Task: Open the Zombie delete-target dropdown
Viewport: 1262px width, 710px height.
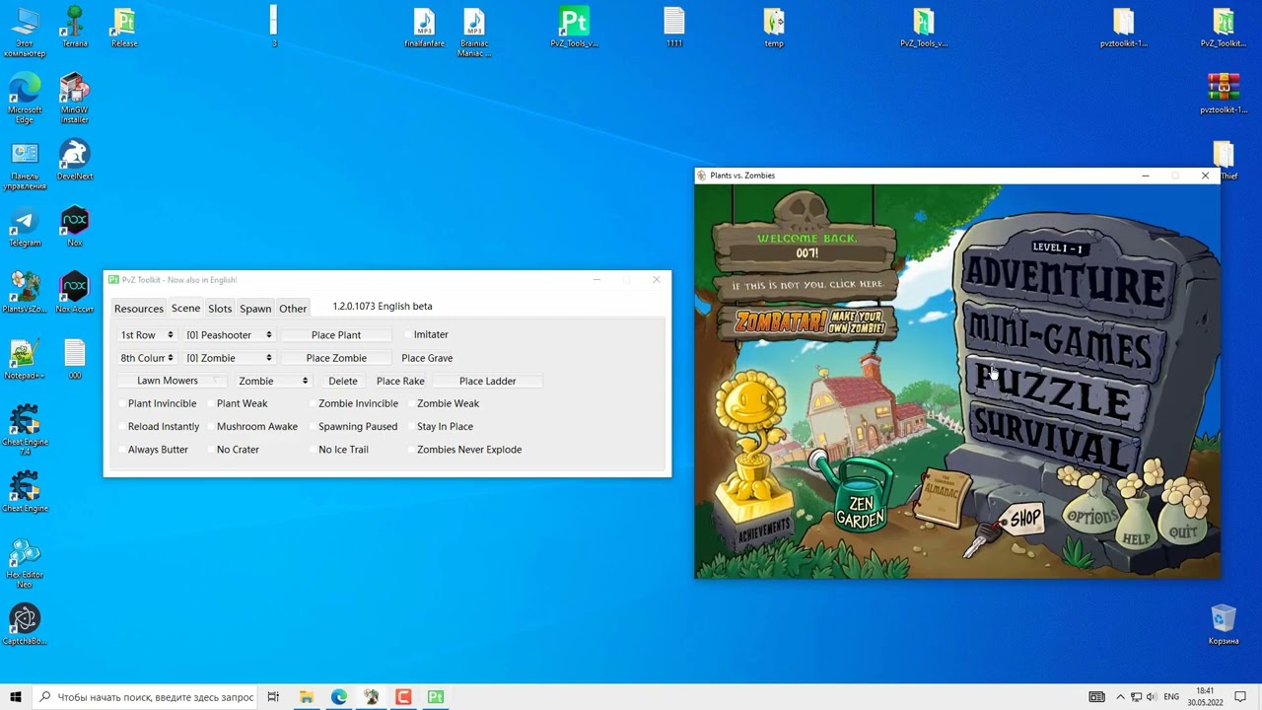Action: coord(272,381)
